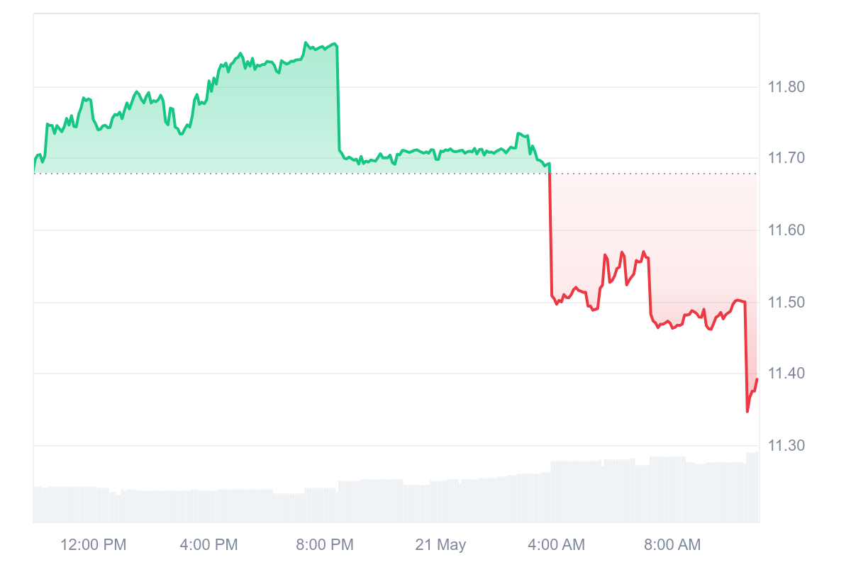Image resolution: width=851 pixels, height=567 pixels.
Task: Click the 4:00 PM time axis label
Action: click(208, 545)
